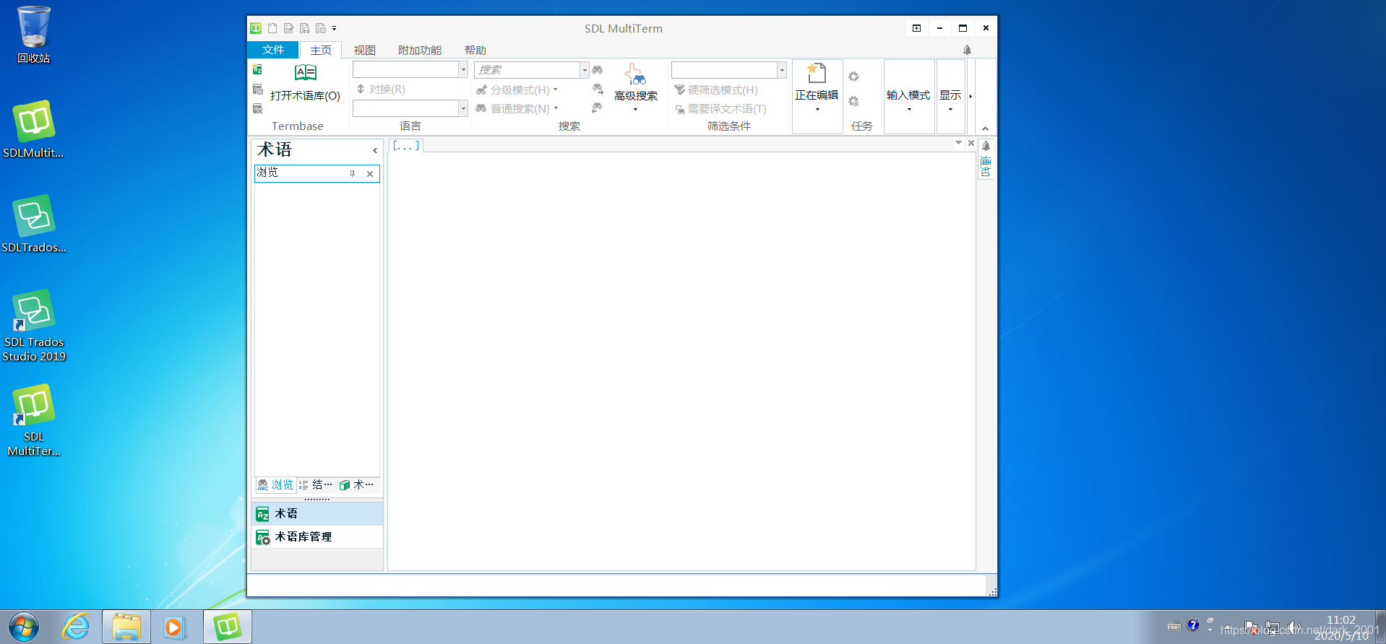1386x644 pixels.
Task: Select the SDLTrados... desktop icon
Action: (33, 224)
